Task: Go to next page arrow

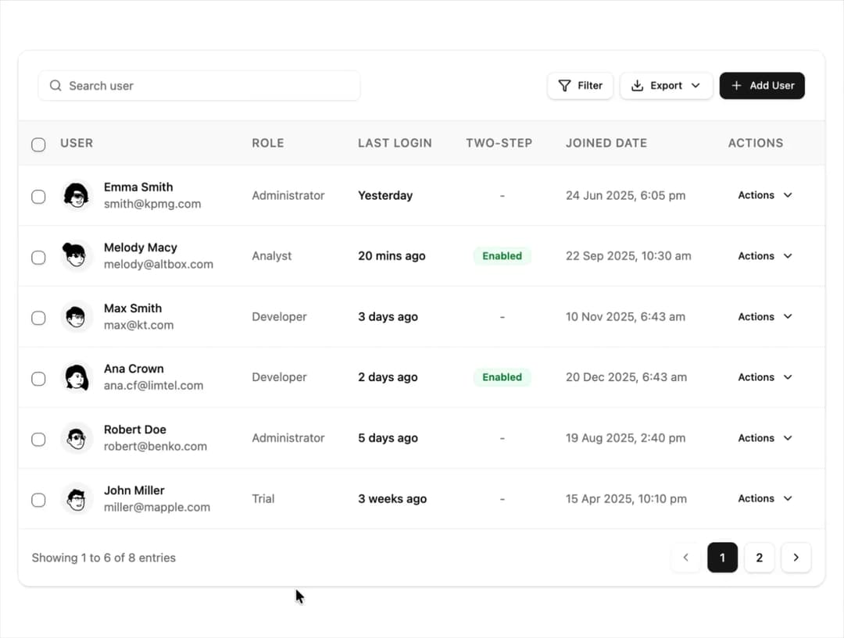Action: (x=796, y=558)
